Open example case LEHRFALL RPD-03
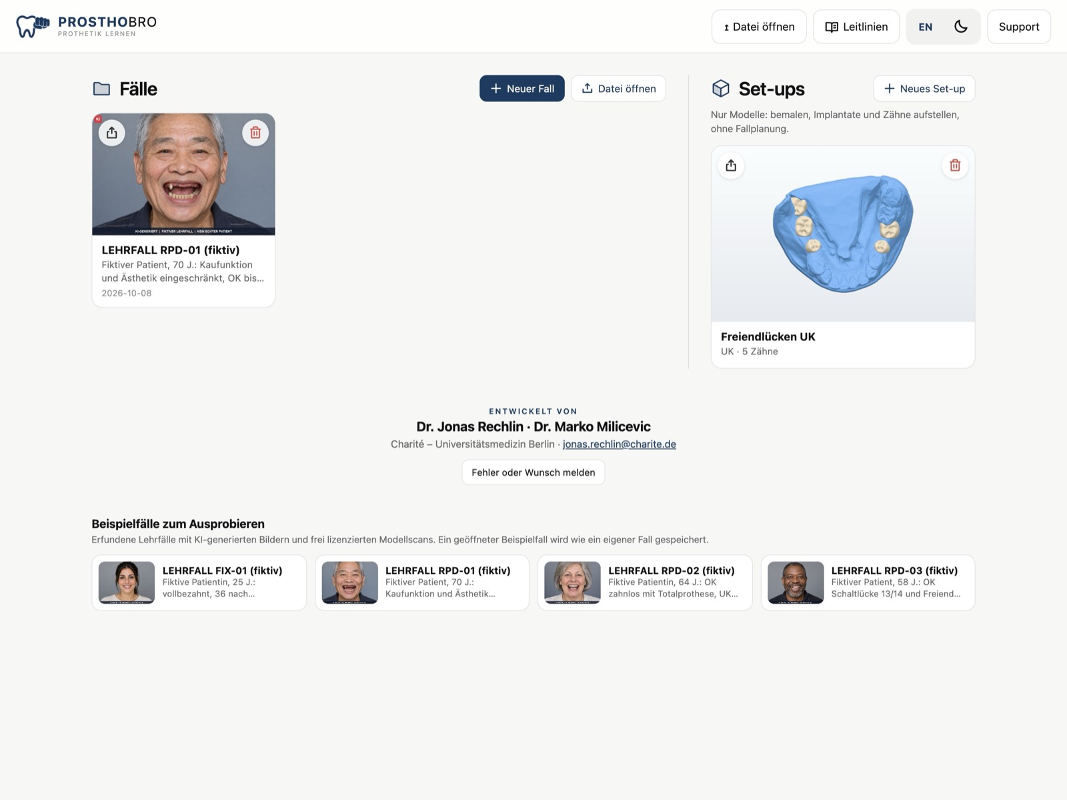The image size is (1067, 800). [868, 582]
